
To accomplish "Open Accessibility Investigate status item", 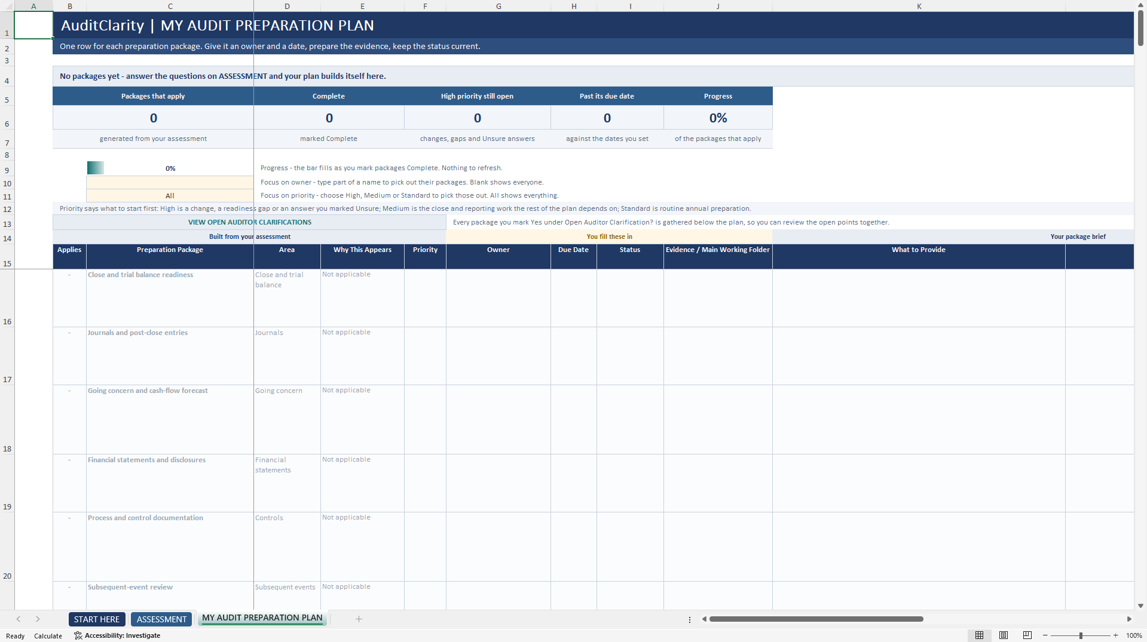I will [x=117, y=635].
